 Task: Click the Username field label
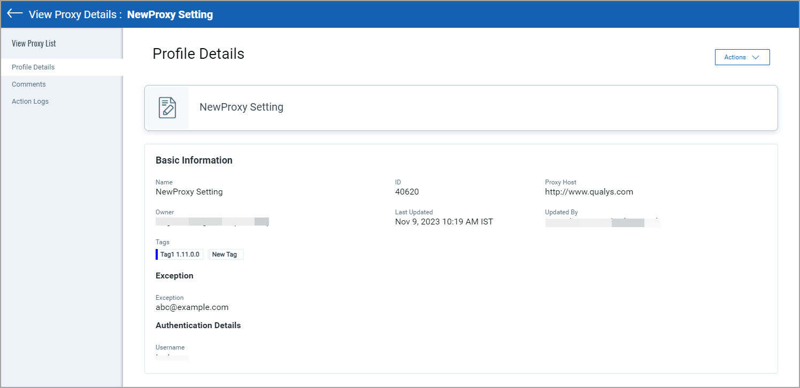click(x=170, y=347)
